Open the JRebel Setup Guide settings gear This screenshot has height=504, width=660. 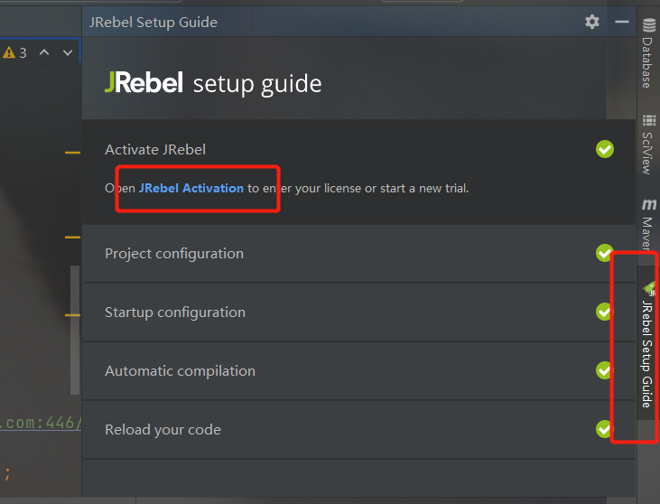coord(591,22)
